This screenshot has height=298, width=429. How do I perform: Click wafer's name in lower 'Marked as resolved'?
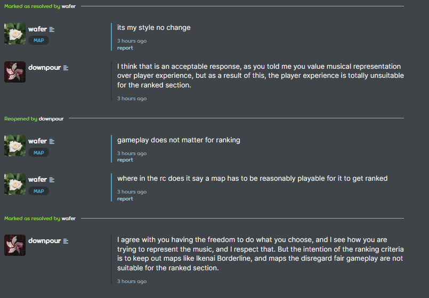(x=68, y=219)
